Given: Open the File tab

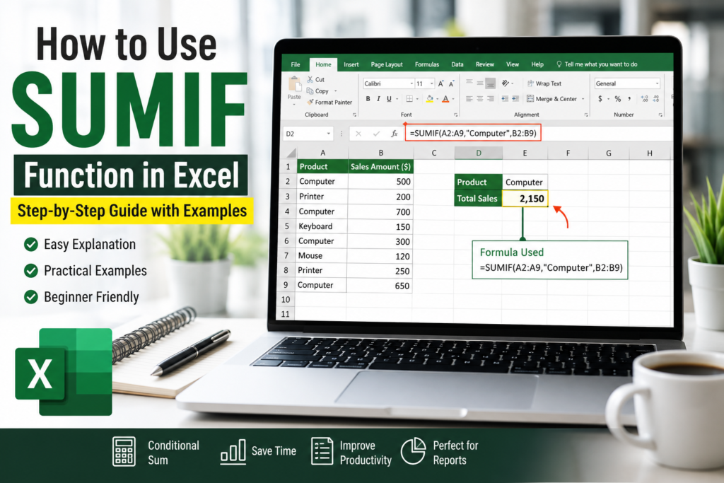Looking at the screenshot, I should pyautogui.click(x=296, y=64).
